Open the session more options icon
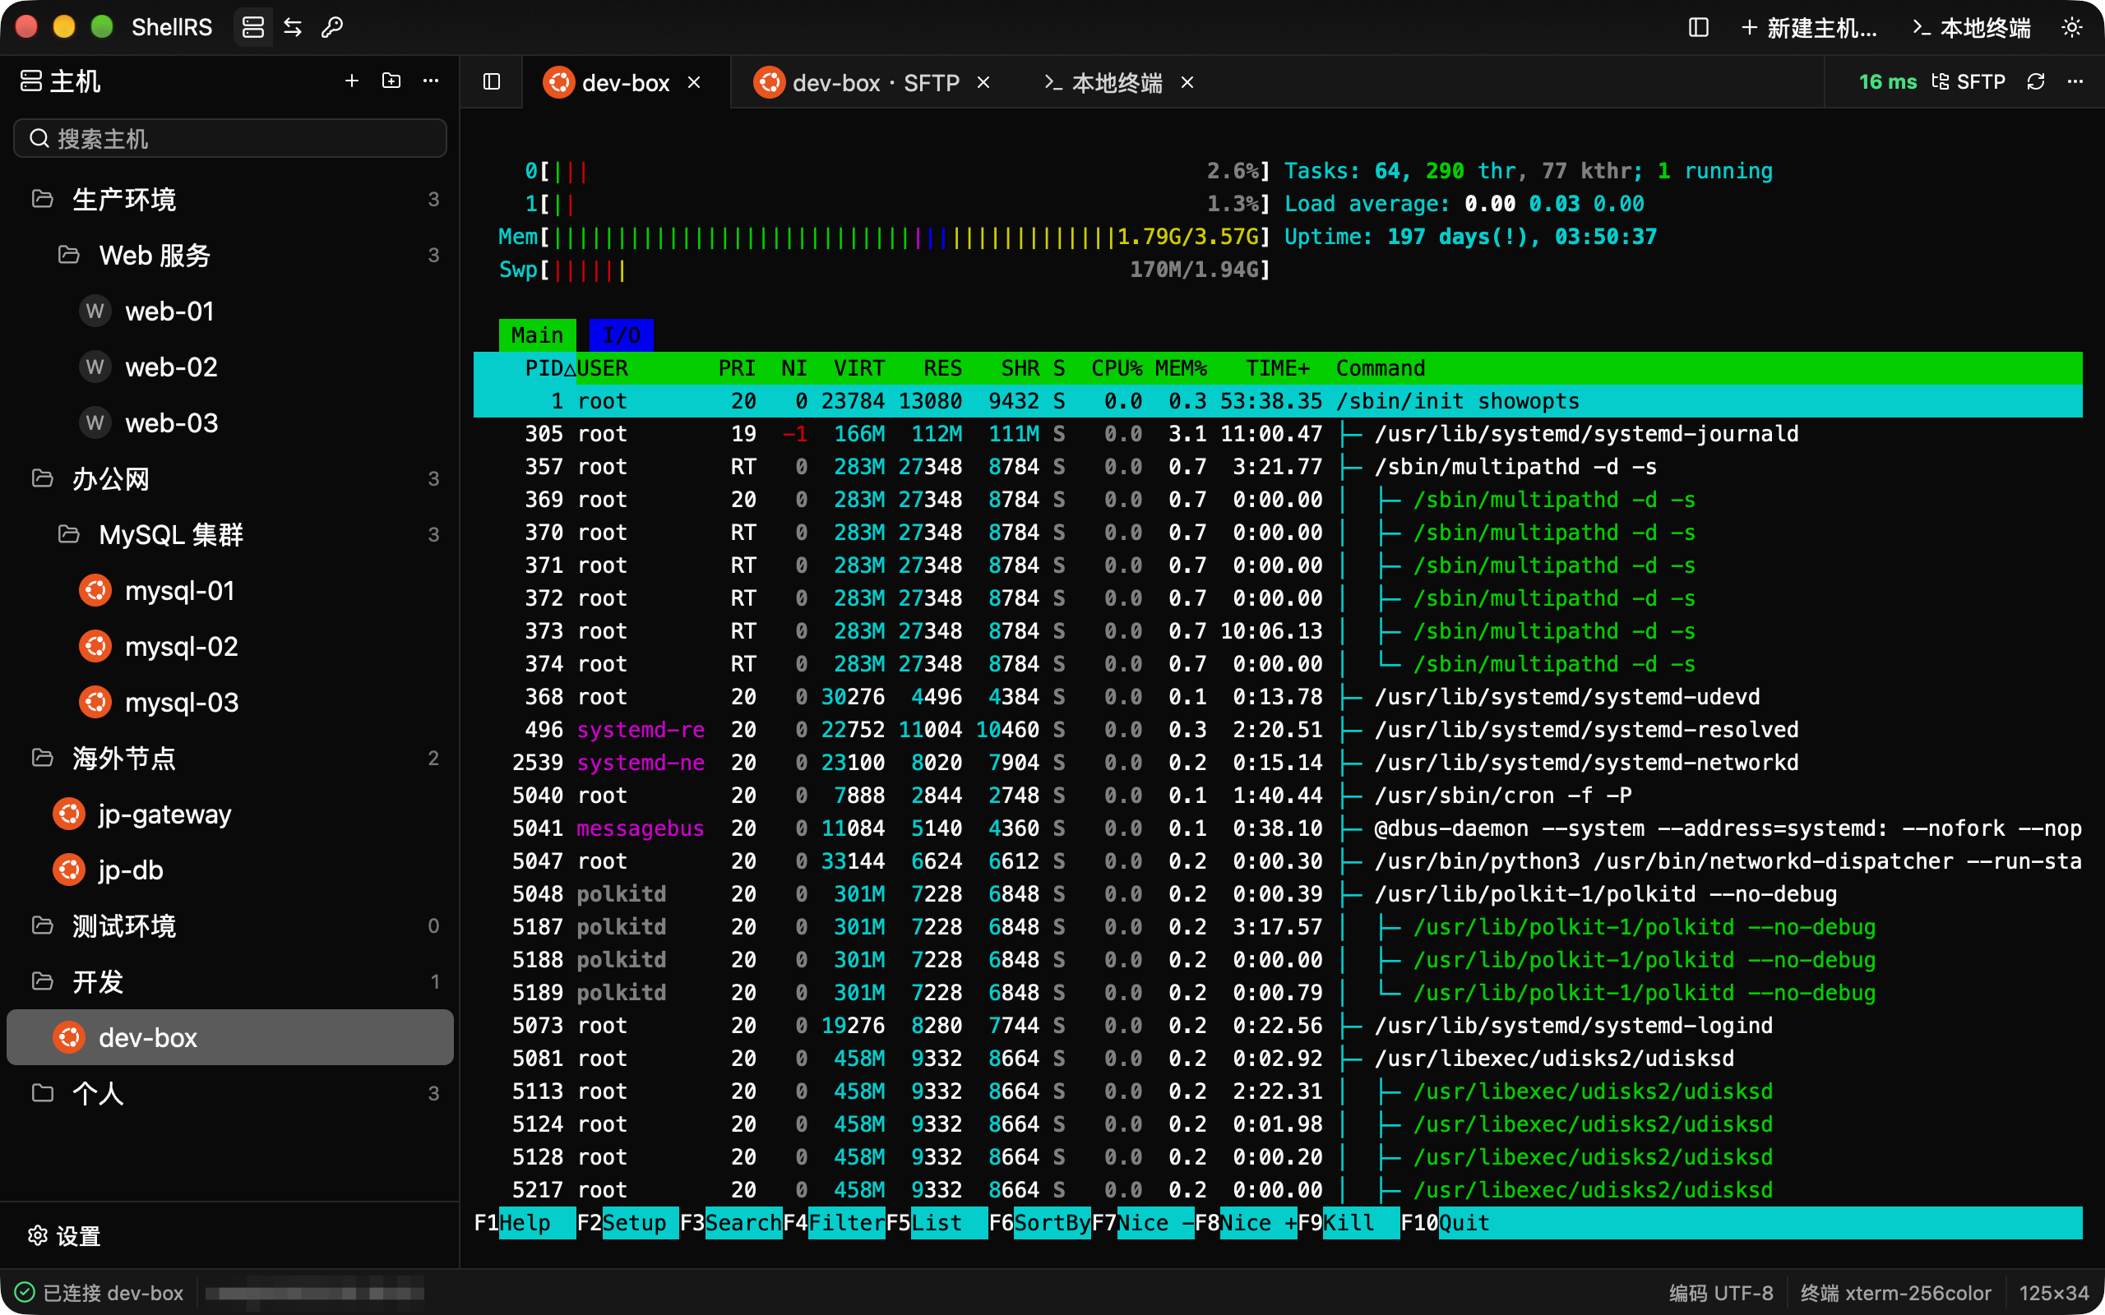This screenshot has height=1315, width=2105. click(2075, 81)
